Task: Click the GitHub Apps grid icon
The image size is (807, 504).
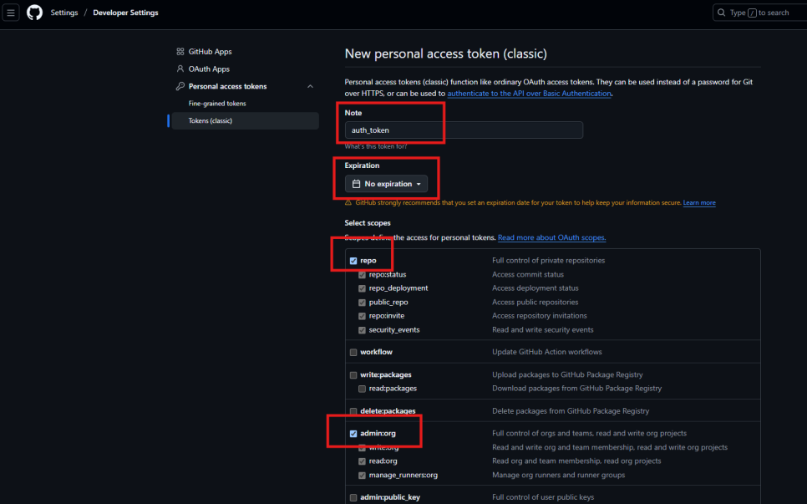Action: click(x=180, y=52)
